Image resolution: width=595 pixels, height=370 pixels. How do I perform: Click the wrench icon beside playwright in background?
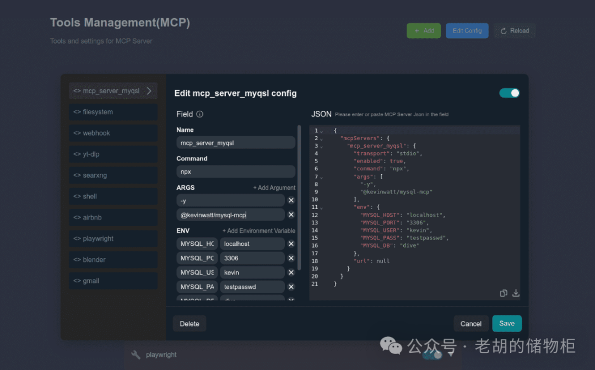136,355
